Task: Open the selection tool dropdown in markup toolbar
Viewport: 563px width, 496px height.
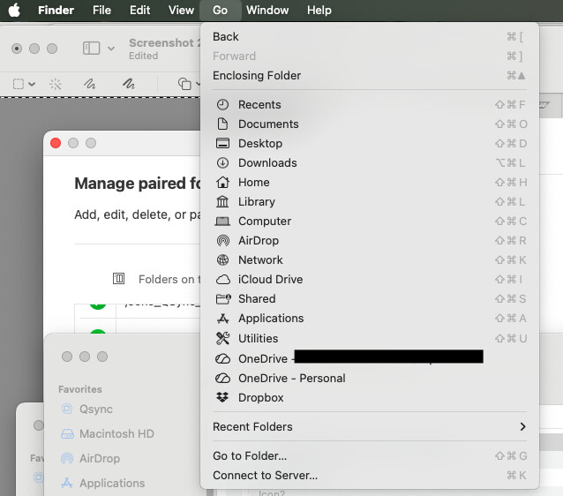Action: (x=24, y=84)
